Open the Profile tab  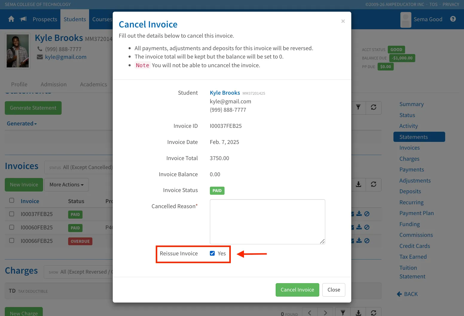(x=19, y=85)
